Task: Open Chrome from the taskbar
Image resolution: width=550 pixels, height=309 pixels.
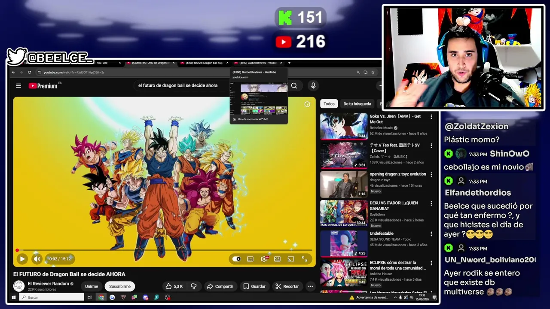Action: [x=101, y=297]
